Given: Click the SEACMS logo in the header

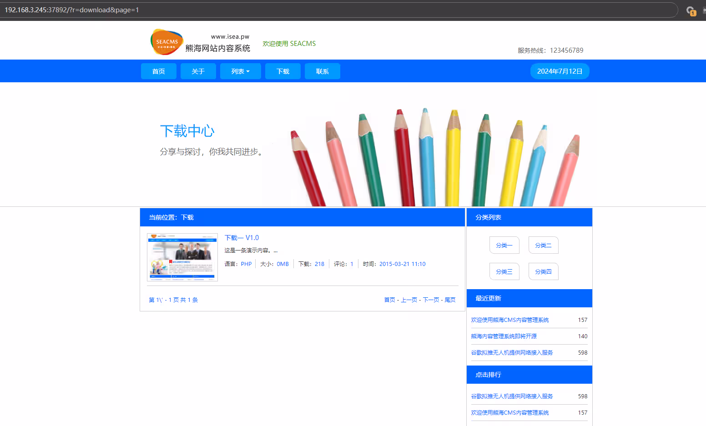Looking at the screenshot, I should 167,42.
